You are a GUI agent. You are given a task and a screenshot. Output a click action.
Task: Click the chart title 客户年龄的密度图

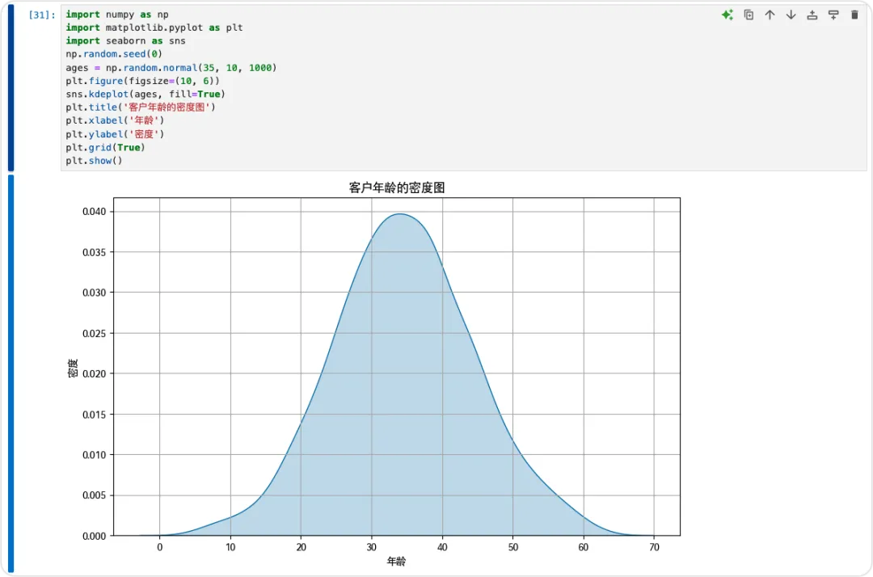(397, 187)
